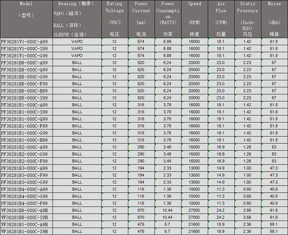Click the 10.44 wattage cell for VF38281BX-000C-A9H

[x=167, y=210]
